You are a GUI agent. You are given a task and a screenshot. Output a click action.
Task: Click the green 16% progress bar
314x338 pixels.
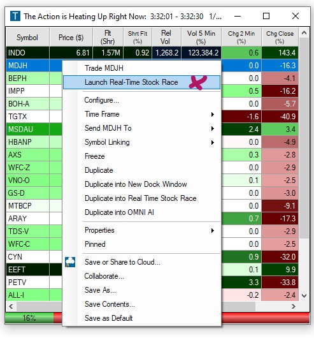[x=29, y=318]
